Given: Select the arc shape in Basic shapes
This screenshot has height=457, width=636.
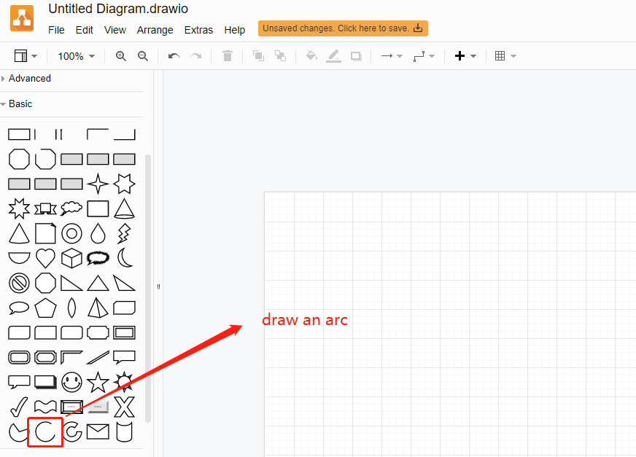Looking at the screenshot, I should [45, 431].
